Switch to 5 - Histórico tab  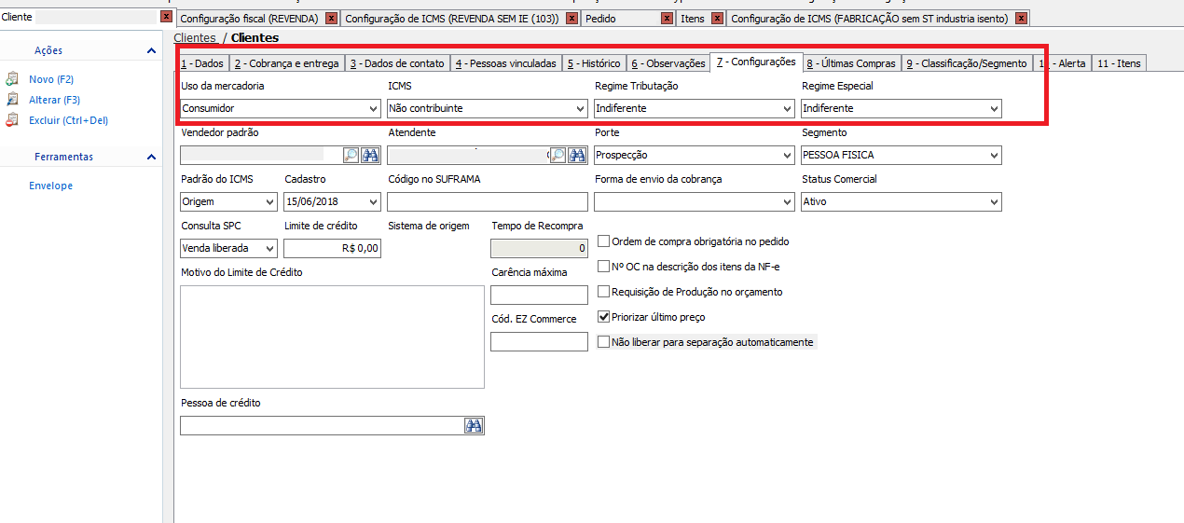[x=594, y=63]
